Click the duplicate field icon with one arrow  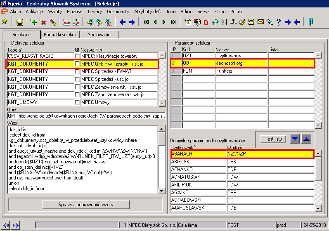pyautogui.click(x=76, y=22)
